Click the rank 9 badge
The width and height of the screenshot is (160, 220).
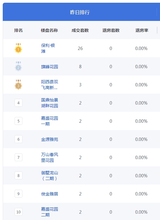[19, 194]
